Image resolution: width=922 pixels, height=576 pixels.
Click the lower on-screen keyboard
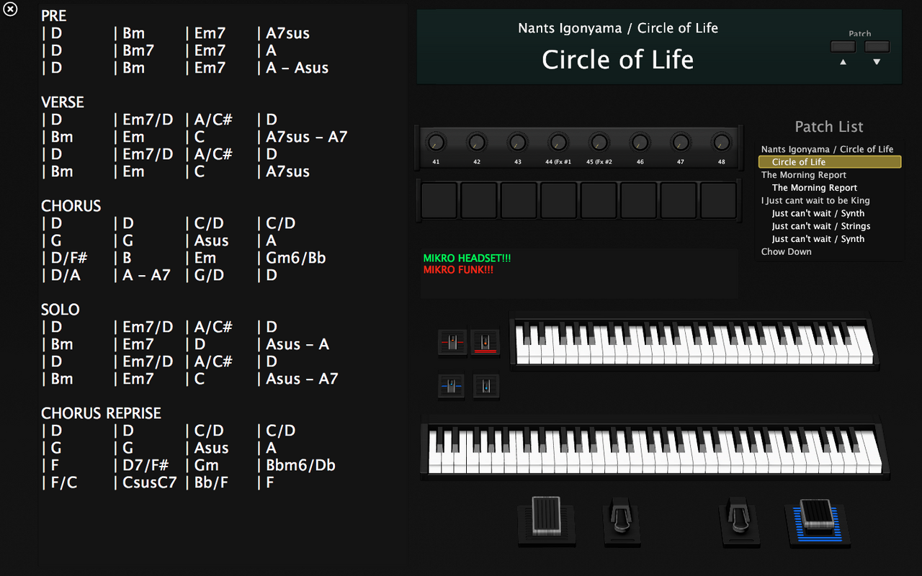pyautogui.click(x=655, y=449)
